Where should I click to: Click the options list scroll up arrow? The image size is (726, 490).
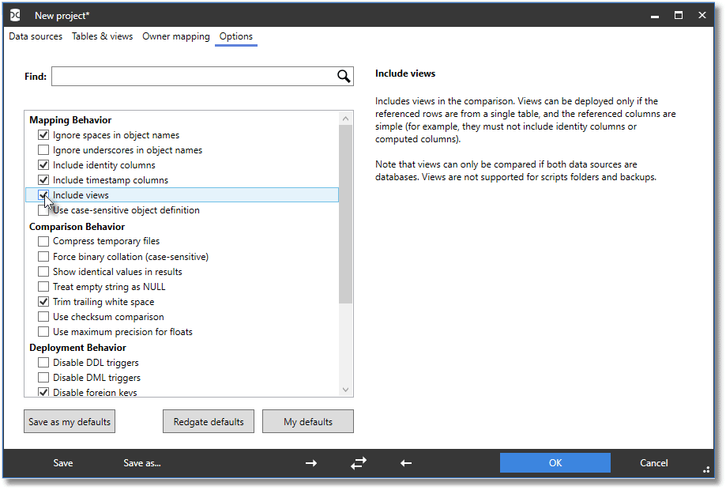[345, 119]
